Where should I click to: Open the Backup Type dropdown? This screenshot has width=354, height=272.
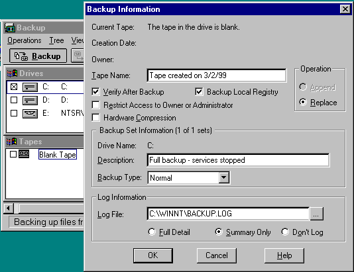click(x=223, y=177)
